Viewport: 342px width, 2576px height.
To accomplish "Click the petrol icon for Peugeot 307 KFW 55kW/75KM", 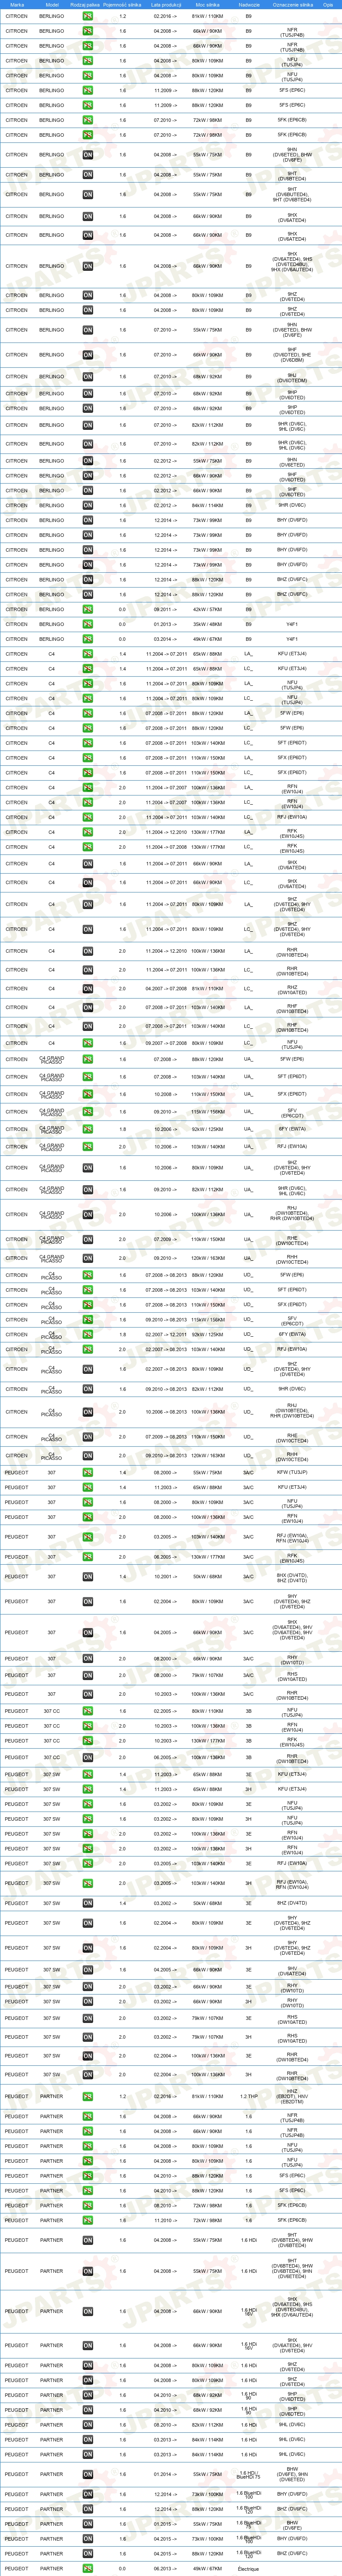I will [x=88, y=1473].
